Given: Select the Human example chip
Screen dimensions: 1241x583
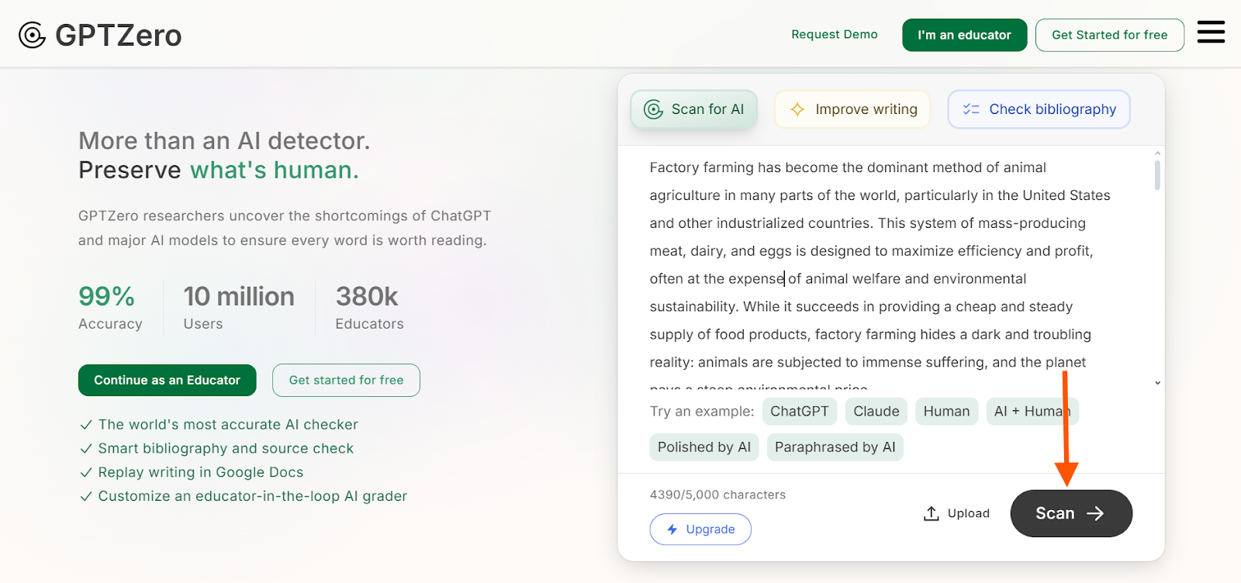Looking at the screenshot, I should click(946, 412).
